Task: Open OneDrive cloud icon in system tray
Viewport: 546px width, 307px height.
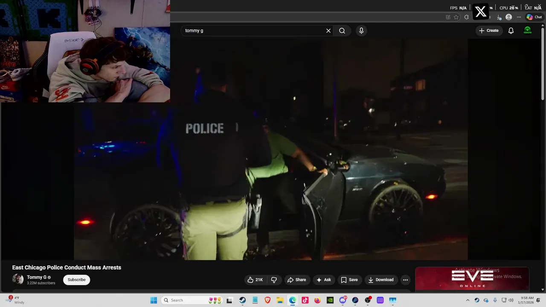Action: click(486, 300)
